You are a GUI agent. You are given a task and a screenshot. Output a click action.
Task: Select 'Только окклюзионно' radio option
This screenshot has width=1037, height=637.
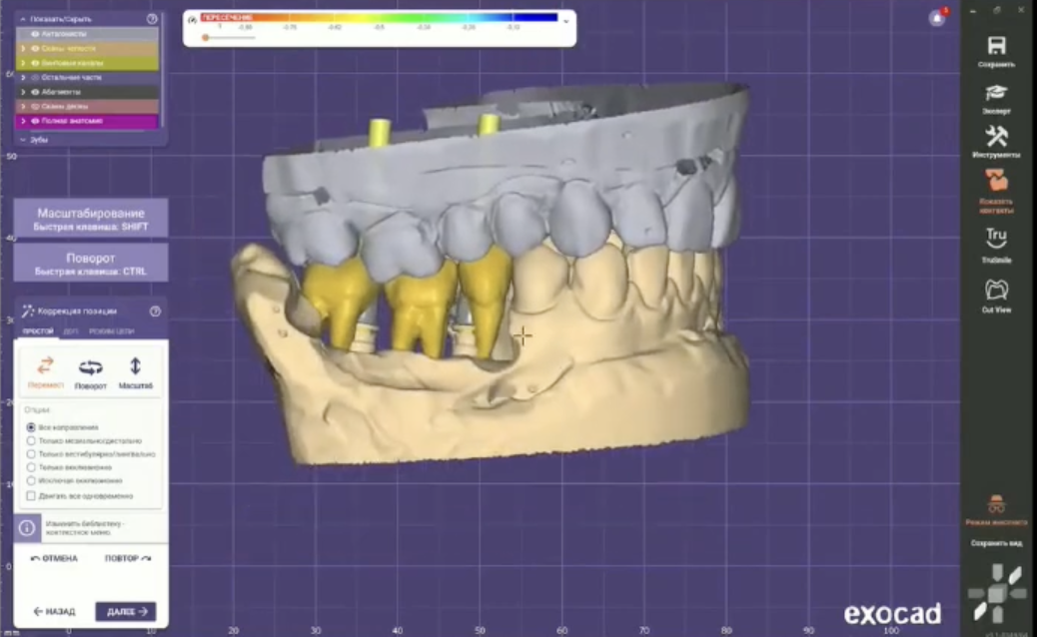31,467
